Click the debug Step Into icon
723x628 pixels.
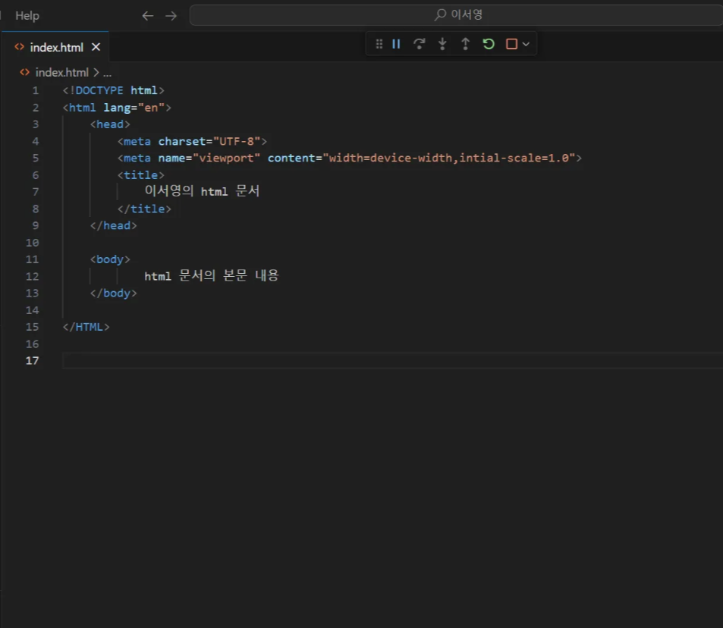coord(442,44)
